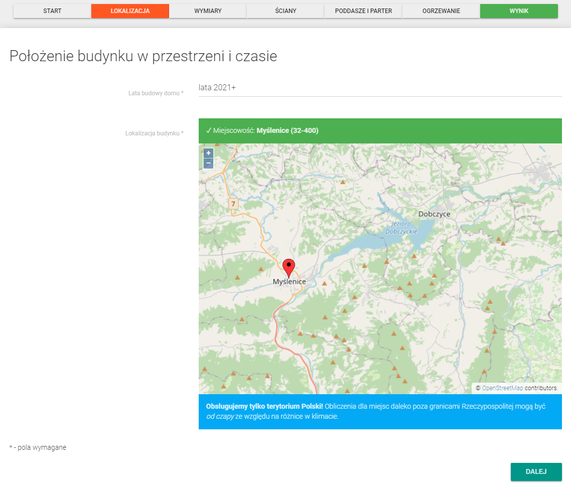Click the DALEJ button
This screenshot has width=571, height=495.
click(536, 472)
